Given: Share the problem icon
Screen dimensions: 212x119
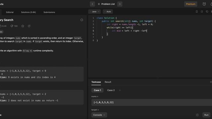Looking at the screenshot, I should click(29, 26).
